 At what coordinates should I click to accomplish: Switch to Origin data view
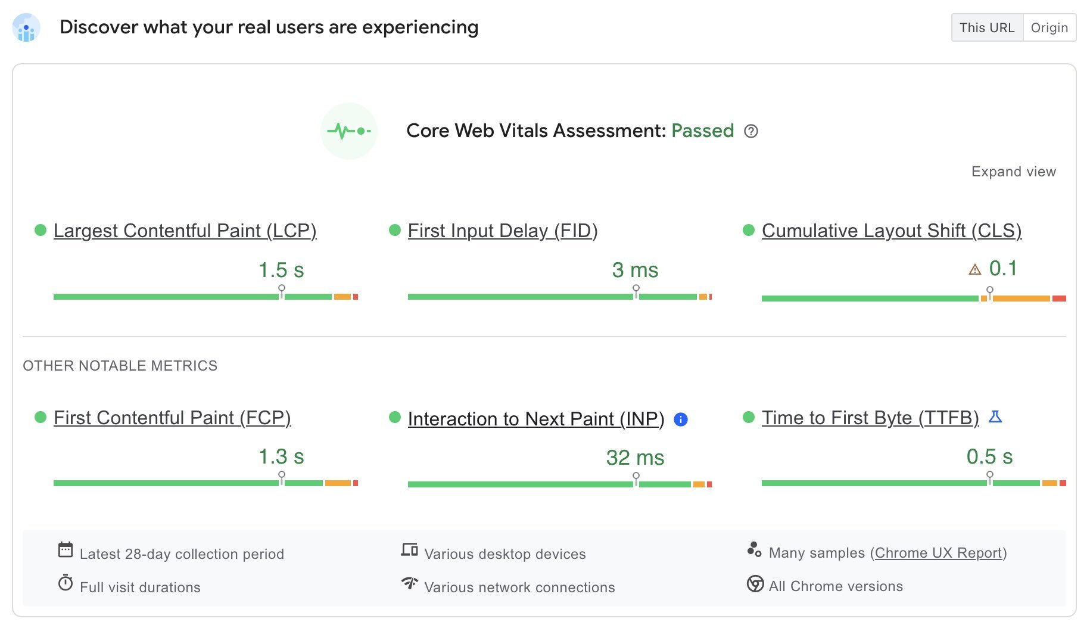point(1049,28)
